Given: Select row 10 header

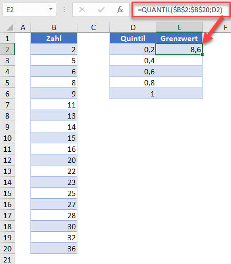Looking at the screenshot, I should 7,138.
